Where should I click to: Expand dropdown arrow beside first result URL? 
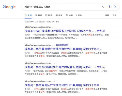click(x=55, y=27)
